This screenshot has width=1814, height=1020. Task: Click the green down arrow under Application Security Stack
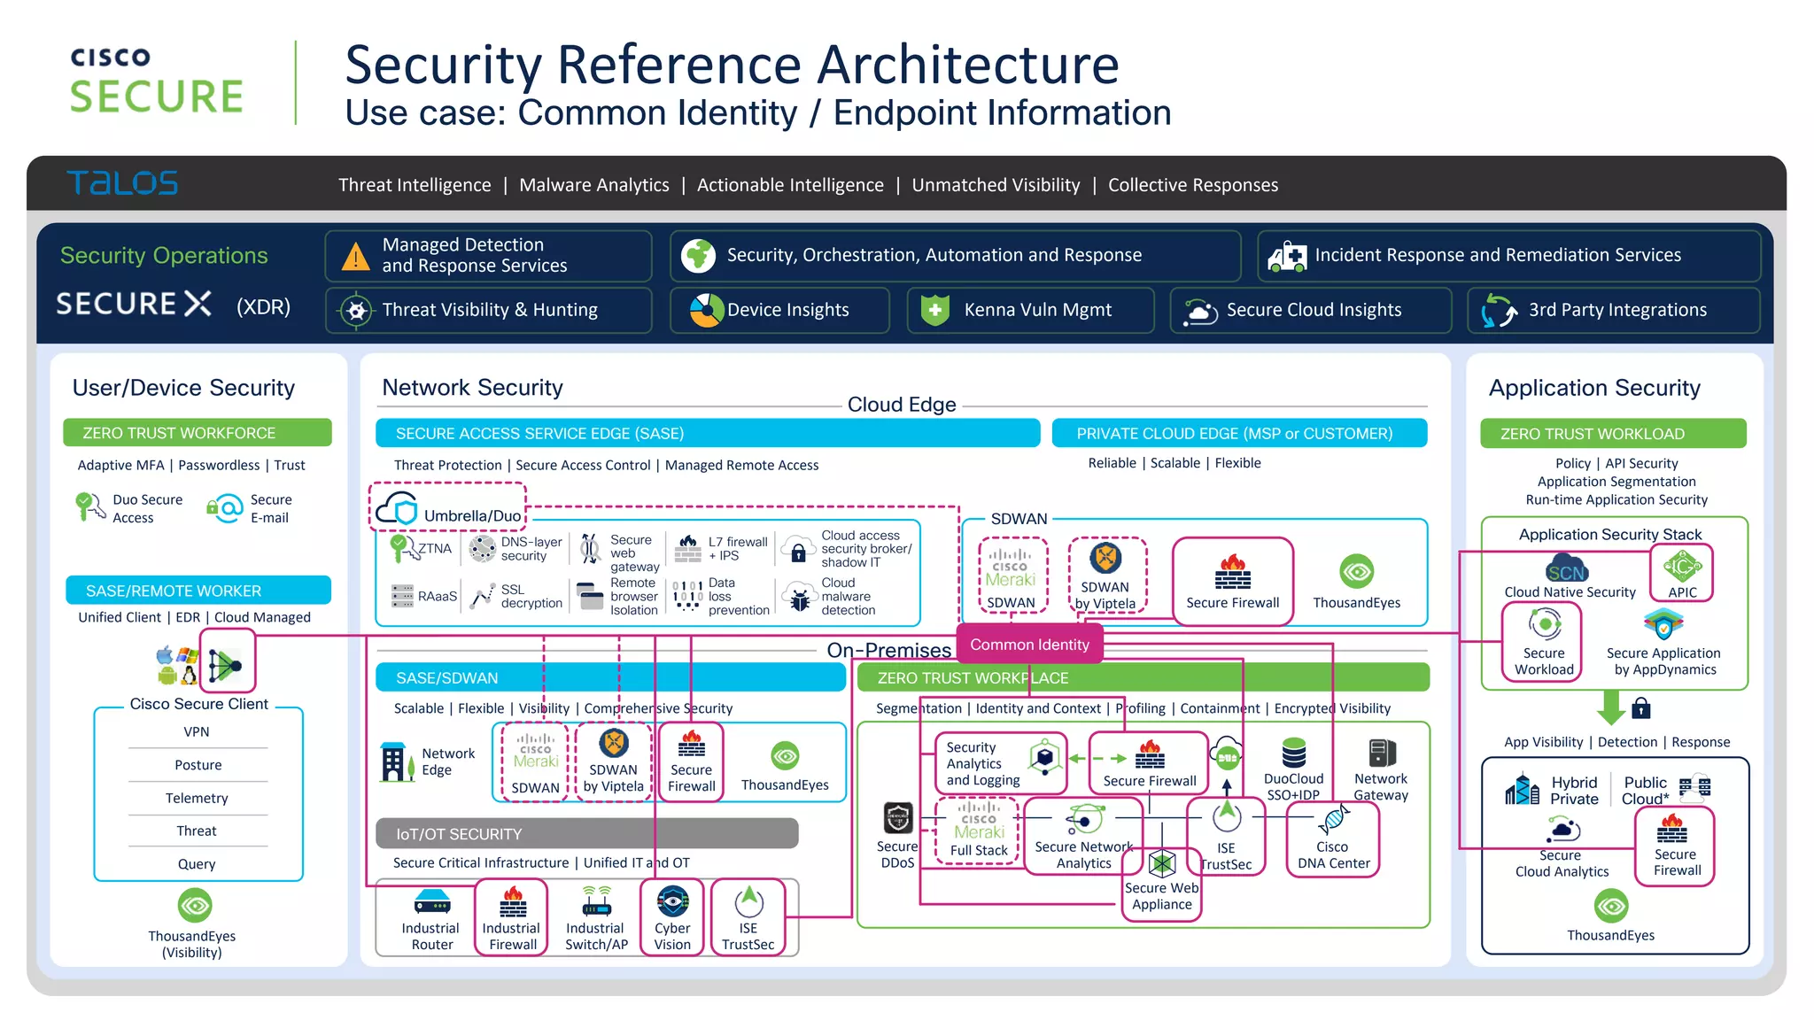(1609, 707)
